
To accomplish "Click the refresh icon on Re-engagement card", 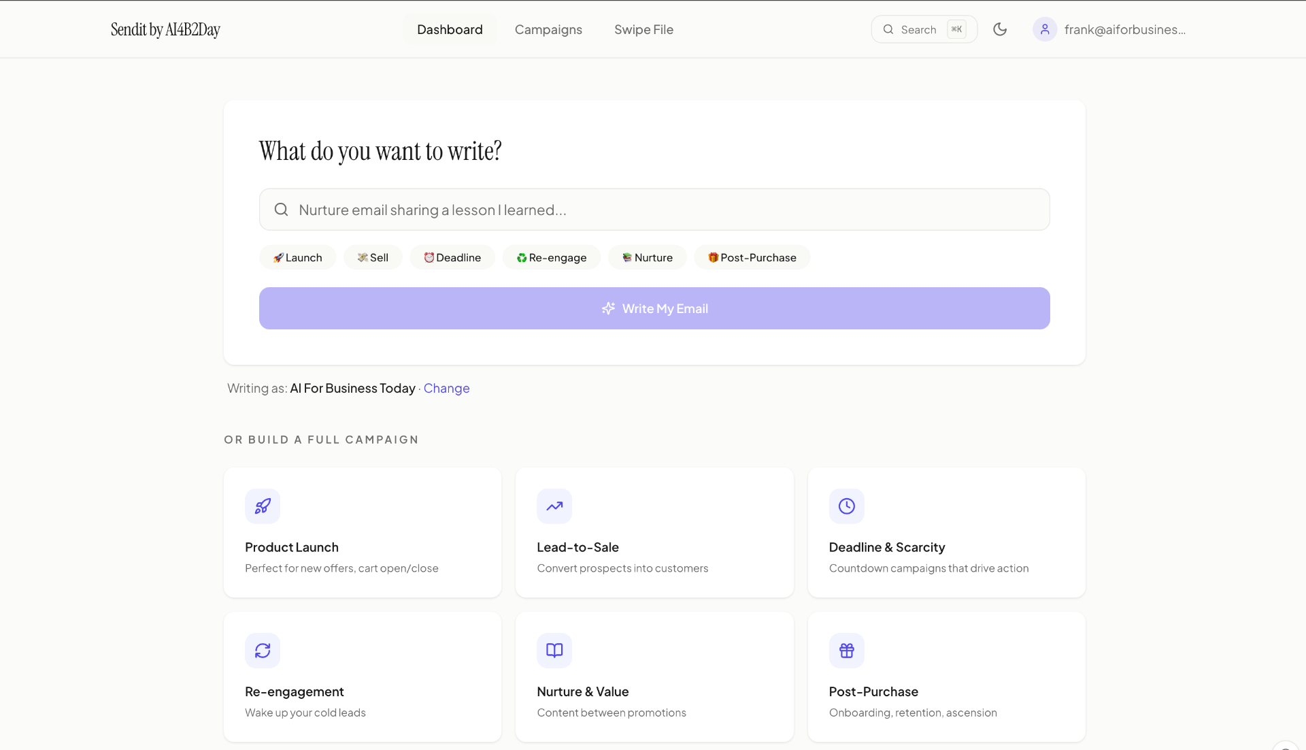I will pyautogui.click(x=263, y=651).
